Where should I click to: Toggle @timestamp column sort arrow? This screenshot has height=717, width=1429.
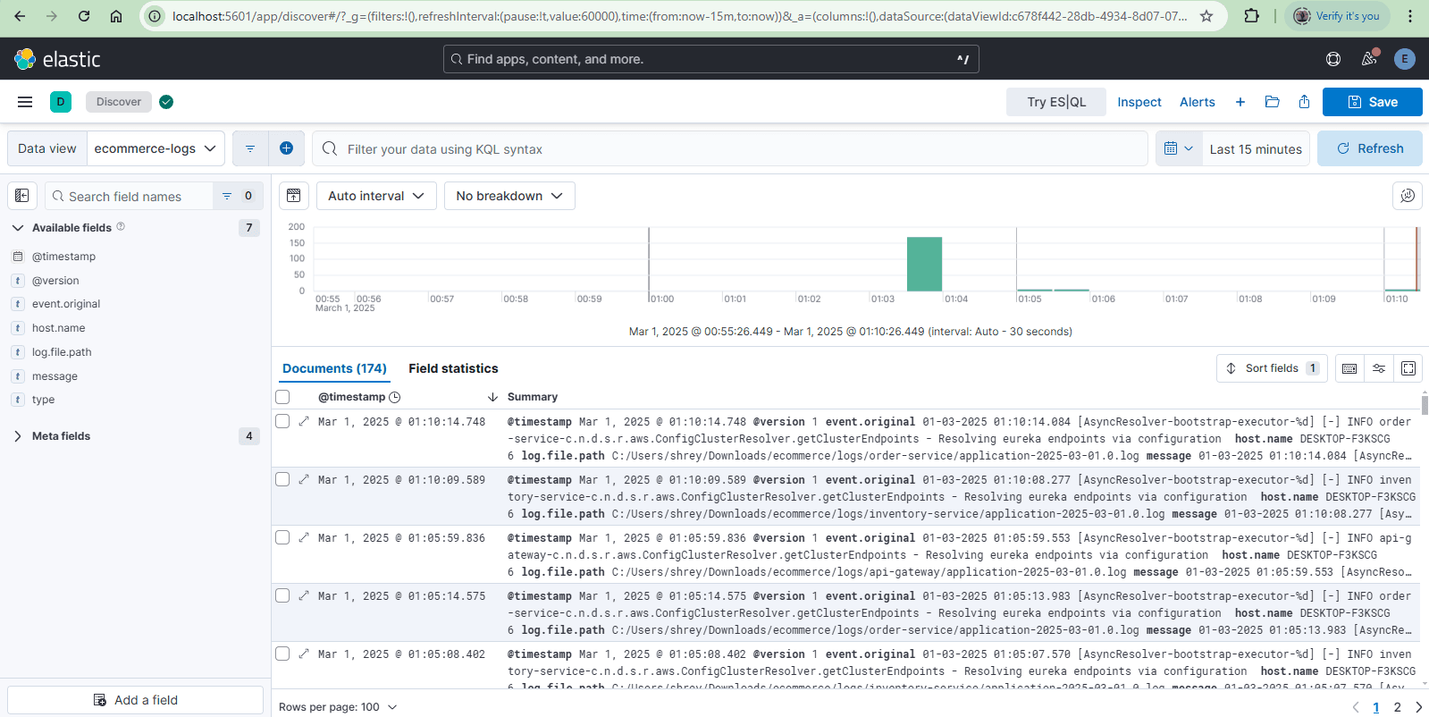pos(492,397)
